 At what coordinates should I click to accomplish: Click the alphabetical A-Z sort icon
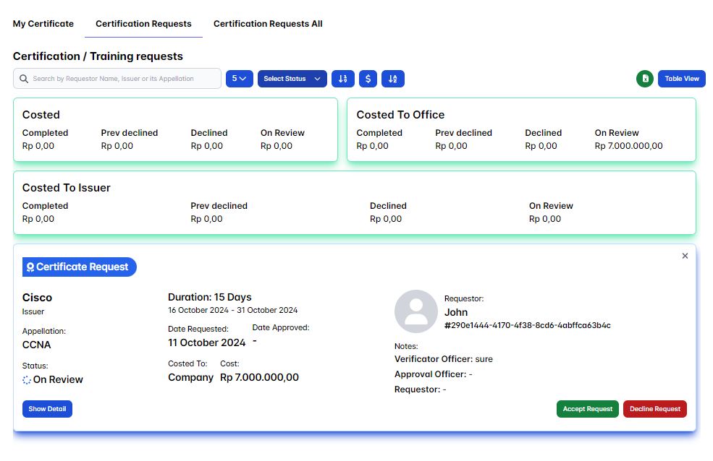pos(393,79)
